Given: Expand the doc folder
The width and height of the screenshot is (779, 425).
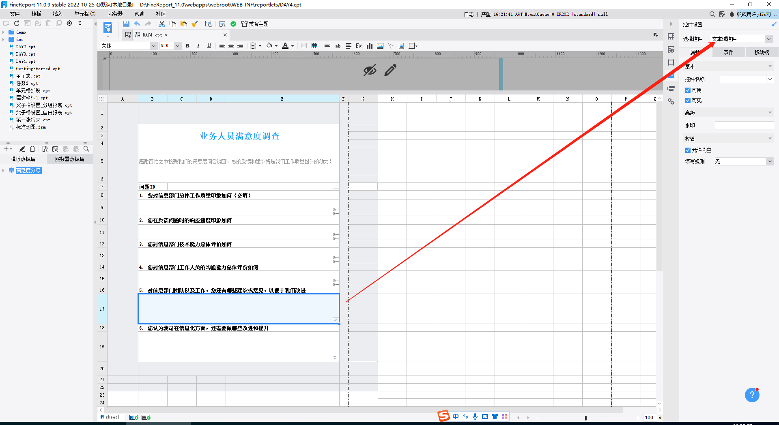Looking at the screenshot, I should point(4,39).
